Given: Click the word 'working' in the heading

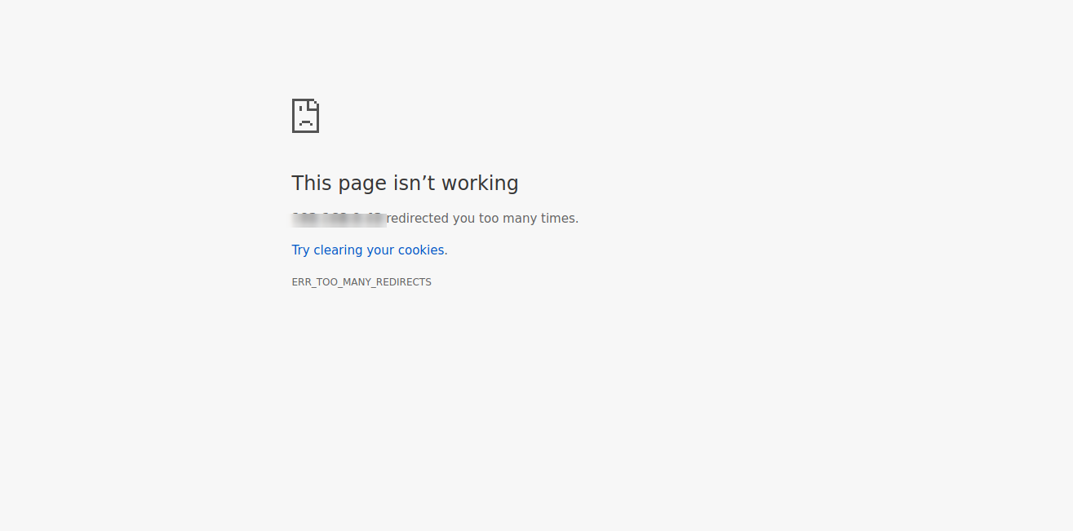Looking at the screenshot, I should [x=481, y=184].
